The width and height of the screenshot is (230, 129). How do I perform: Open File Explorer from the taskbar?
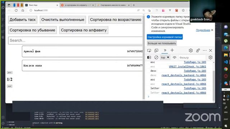[x=226, y=55]
